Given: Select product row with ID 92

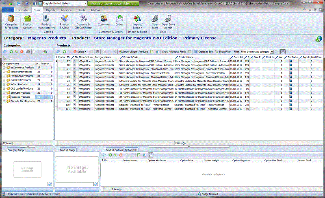Looking at the screenshot, I should [x=188, y=97].
